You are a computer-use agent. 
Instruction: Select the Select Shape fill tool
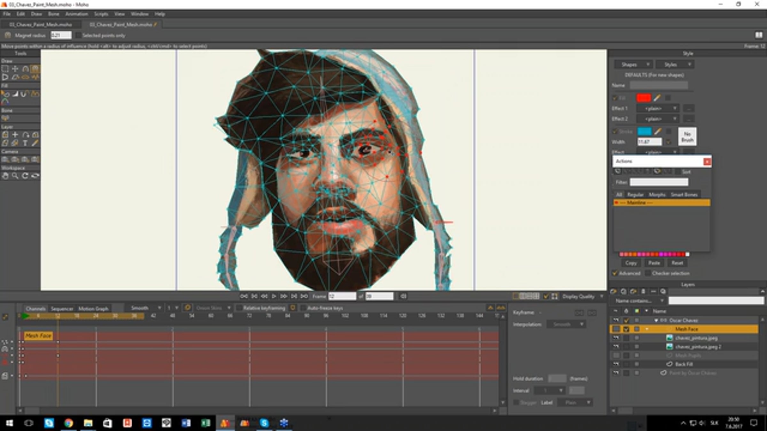(x=5, y=94)
